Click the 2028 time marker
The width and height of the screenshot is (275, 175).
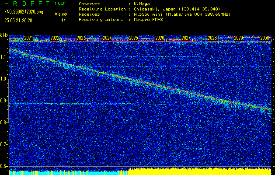[212, 38]
